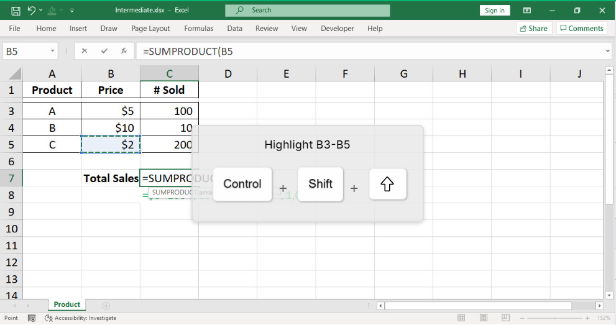This screenshot has width=616, height=325.
Task: Click inside the Search box
Action: click(307, 10)
